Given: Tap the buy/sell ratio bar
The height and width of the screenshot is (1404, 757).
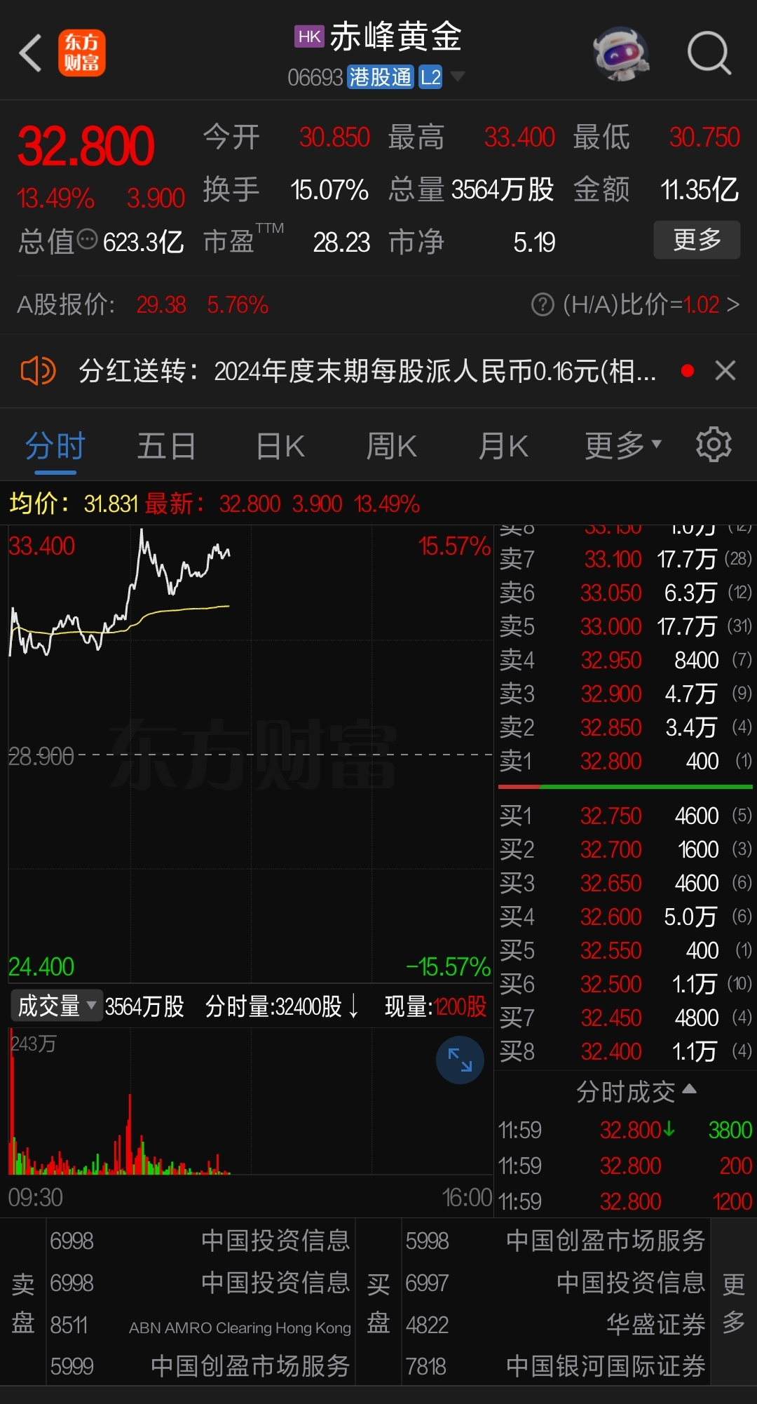Looking at the screenshot, I should [625, 787].
